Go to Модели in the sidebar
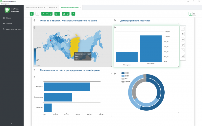Viewport: 202px width, 126px height. (x=9, y=23)
